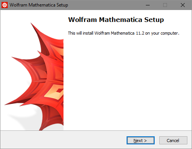192x149 pixels.
Task: Click the word Mathematica in the bold heading
Action: [x=120, y=20]
